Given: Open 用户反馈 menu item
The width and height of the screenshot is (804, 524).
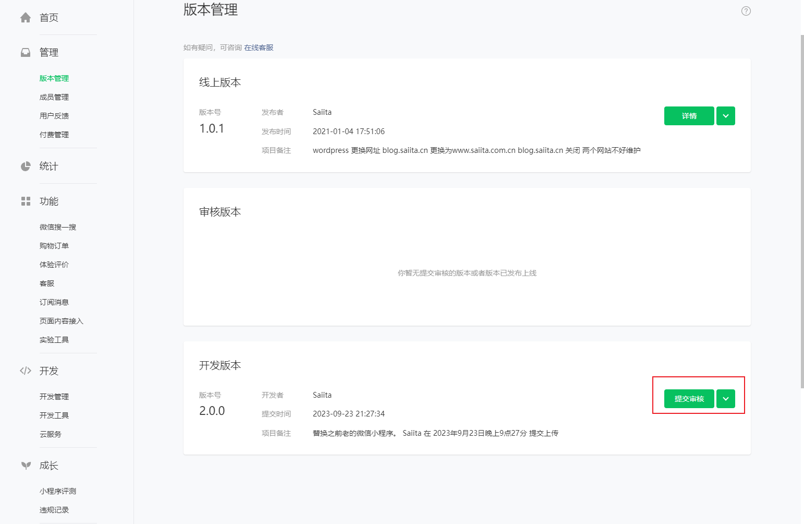Looking at the screenshot, I should pyautogui.click(x=54, y=116).
